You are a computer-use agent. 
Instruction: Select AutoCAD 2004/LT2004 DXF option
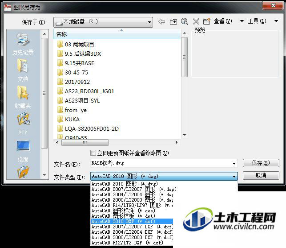[x=132, y=232]
